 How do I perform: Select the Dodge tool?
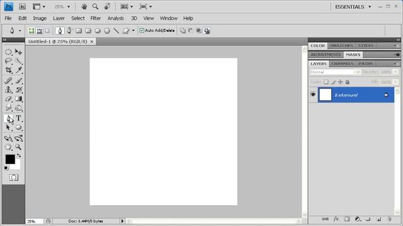pyautogui.click(x=18, y=107)
